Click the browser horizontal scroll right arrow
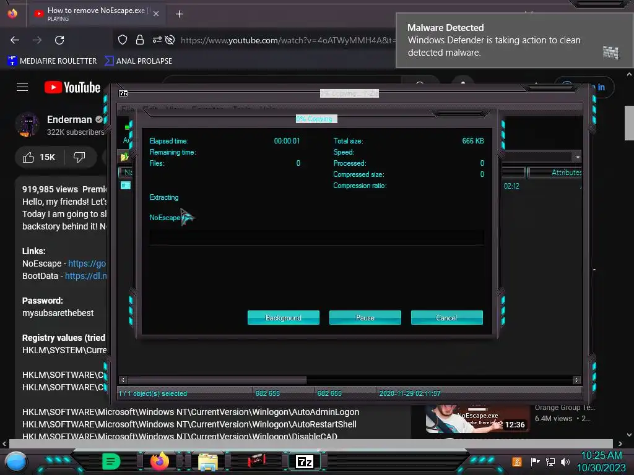Image resolution: width=634 pixels, height=475 pixels. [x=620, y=443]
